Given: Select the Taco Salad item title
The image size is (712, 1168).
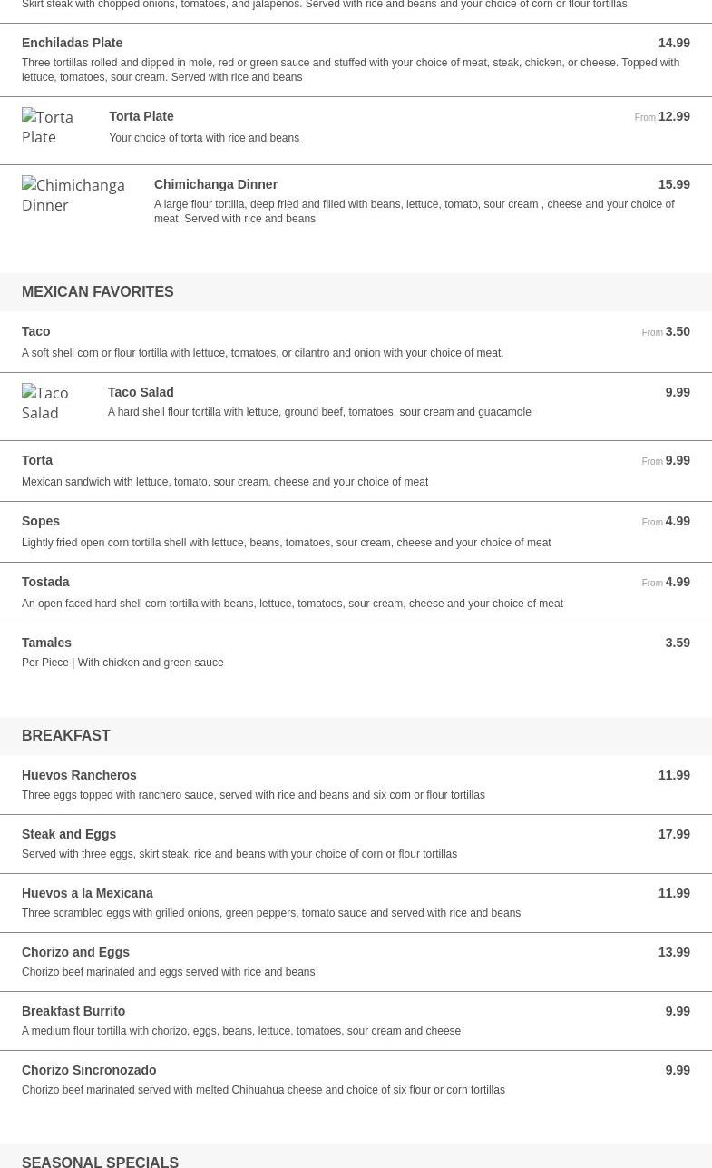Looking at the screenshot, I should [x=141, y=392].
